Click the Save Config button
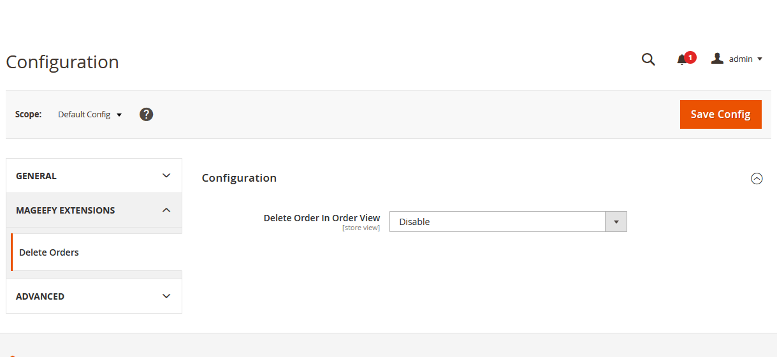The height and width of the screenshot is (357, 777). (x=720, y=114)
